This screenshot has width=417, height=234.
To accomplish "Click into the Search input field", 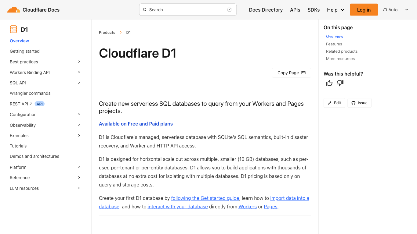I will [188, 10].
